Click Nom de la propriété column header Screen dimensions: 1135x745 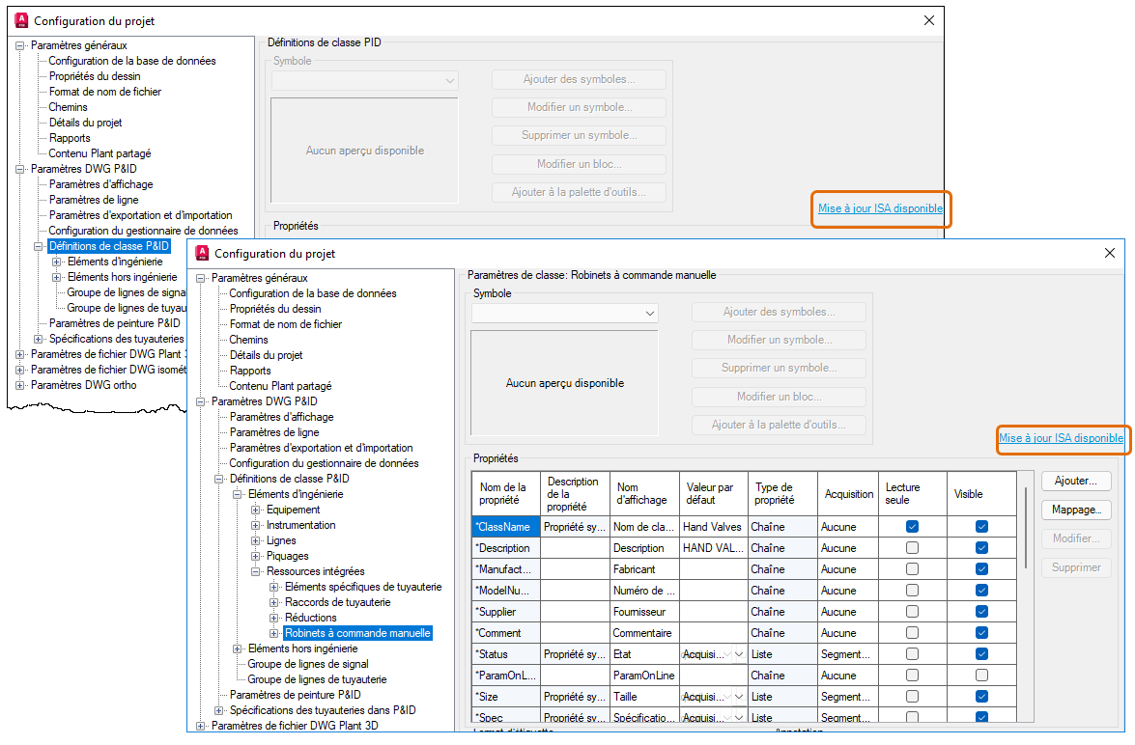tap(506, 494)
